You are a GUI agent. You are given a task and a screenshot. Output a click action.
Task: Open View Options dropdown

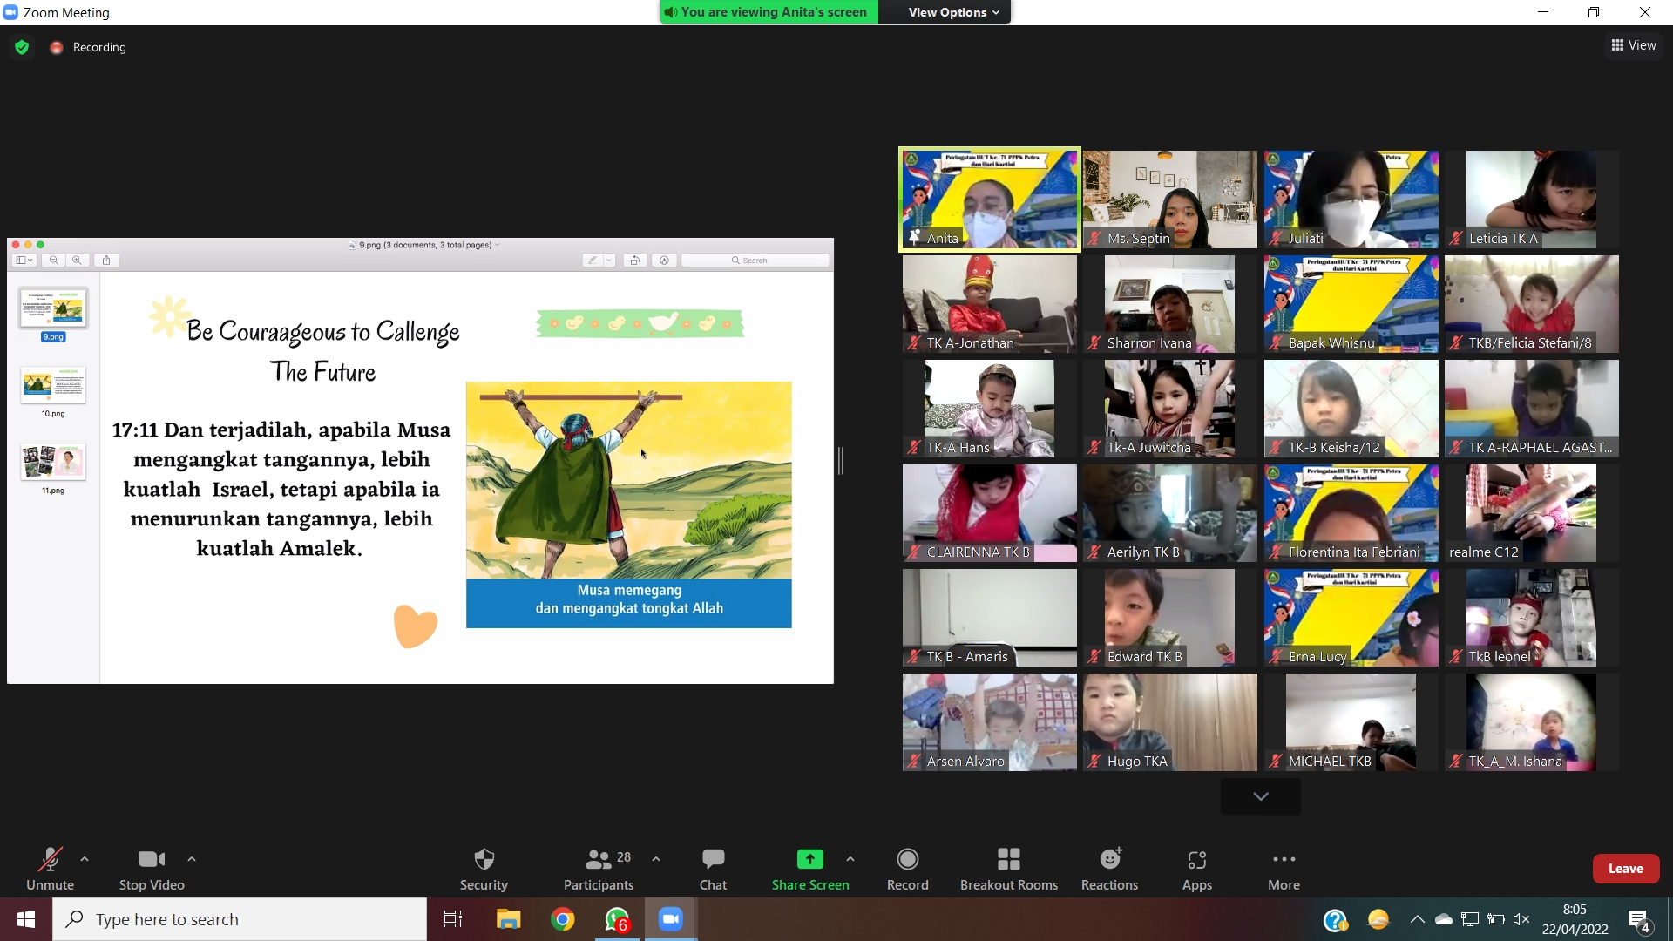tap(953, 12)
